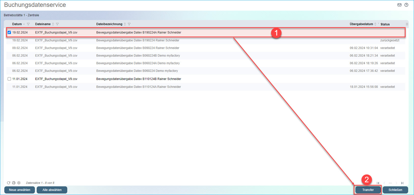Screen dimensions: 414x195
Task: Click EXTF_Buchungsstapel_V9.csv in the B060224B row
Action: click(56, 56)
